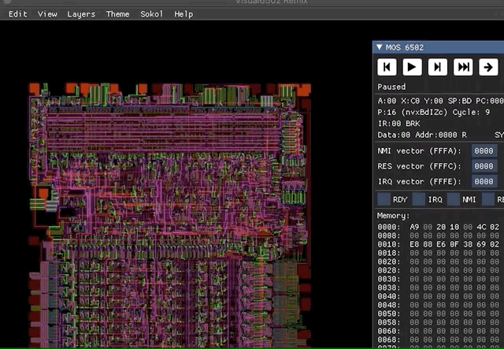Select byte 88 in memory row 0010
This screenshot has width=504, height=349.
[428, 244]
